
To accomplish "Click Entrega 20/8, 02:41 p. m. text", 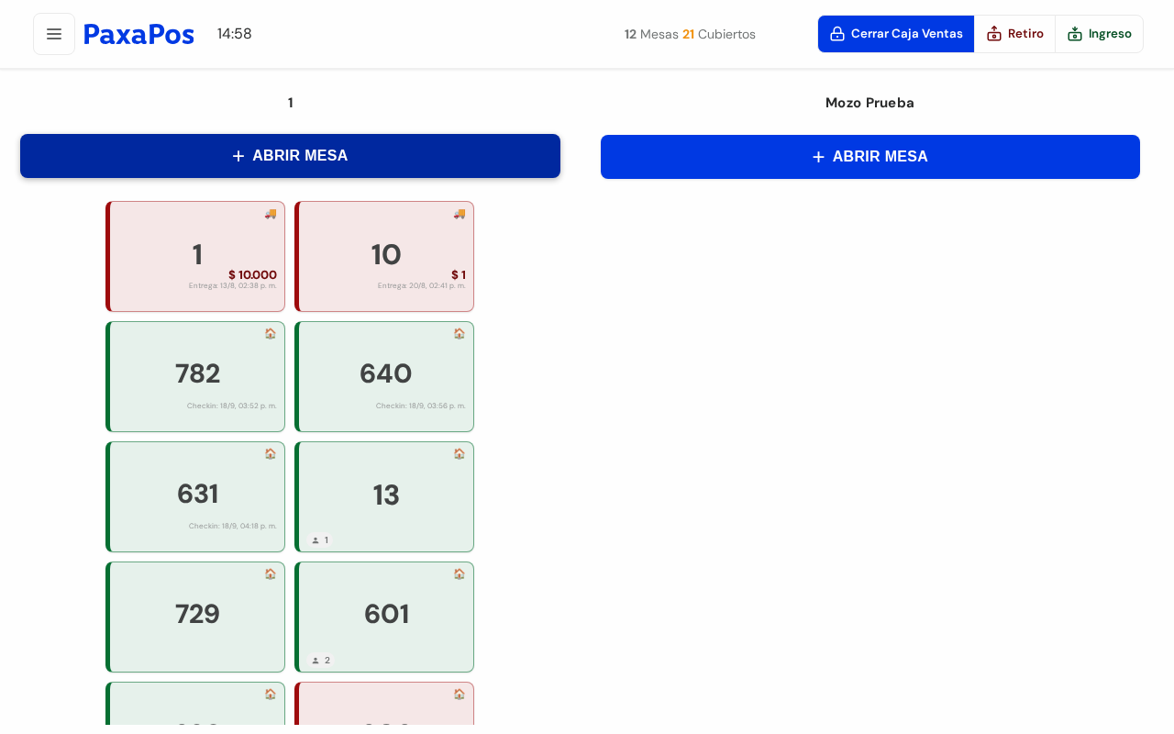I will (422, 285).
